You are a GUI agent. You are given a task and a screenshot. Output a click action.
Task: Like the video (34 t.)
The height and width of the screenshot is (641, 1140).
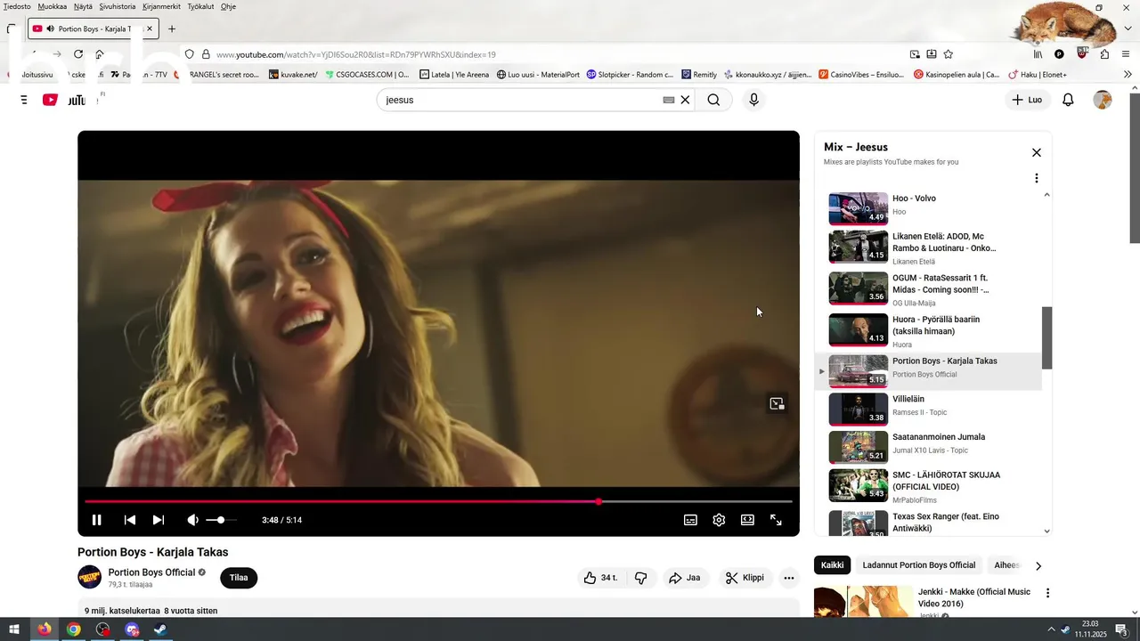pos(601,578)
